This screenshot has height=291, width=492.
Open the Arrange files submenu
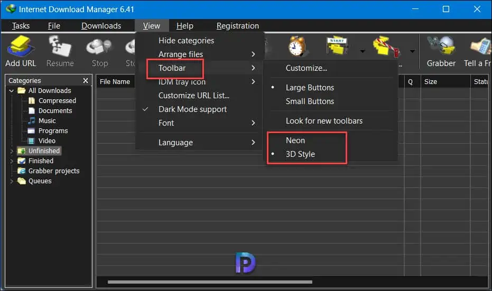coord(200,54)
